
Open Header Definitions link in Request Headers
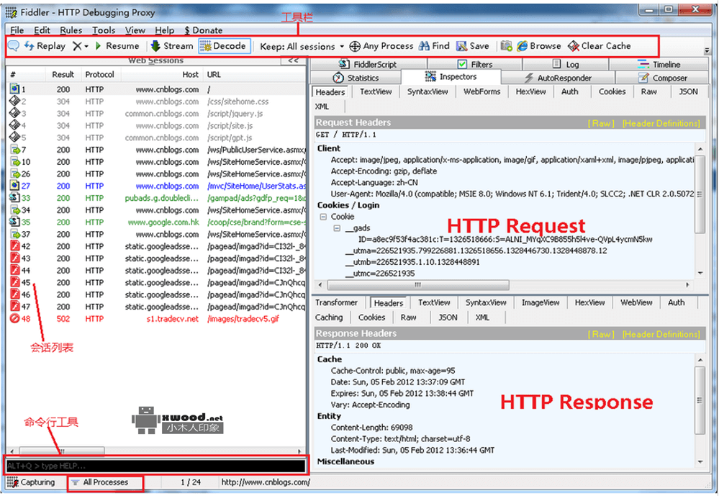[x=661, y=123]
